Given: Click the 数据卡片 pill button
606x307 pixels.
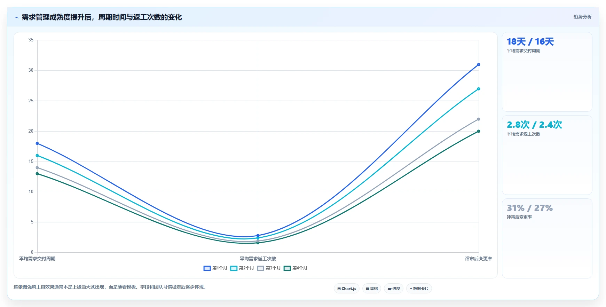Looking at the screenshot, I should tap(419, 289).
